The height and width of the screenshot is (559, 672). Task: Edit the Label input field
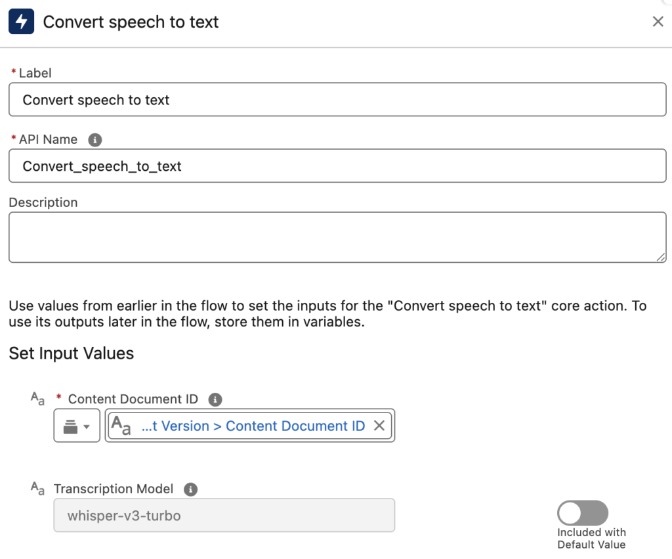(x=337, y=100)
